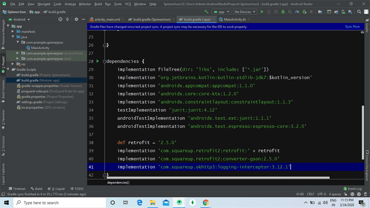Toggle the Build Variants side panel
This screenshot has width=370, height=208.
pos(3,91)
